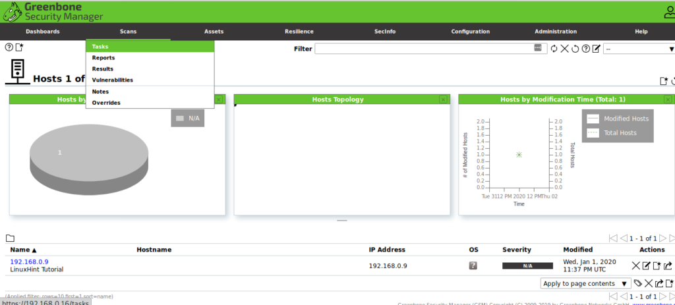Close the pie chart panel beside Hosts Topology
This screenshot has height=305, width=675.
click(219, 99)
